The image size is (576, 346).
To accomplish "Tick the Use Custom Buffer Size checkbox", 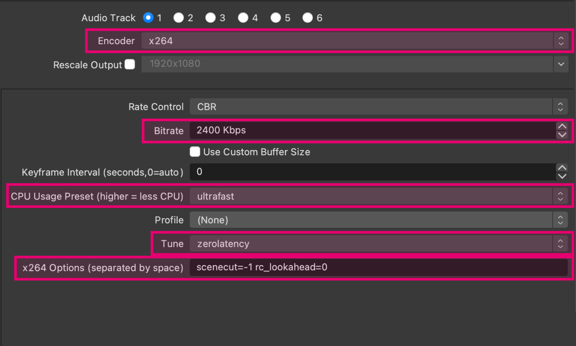I will pyautogui.click(x=195, y=152).
